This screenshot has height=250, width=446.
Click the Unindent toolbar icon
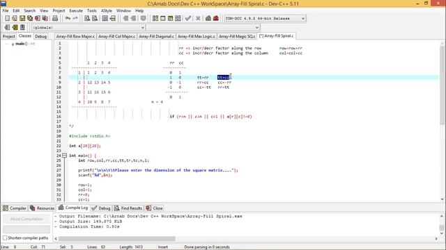pyautogui.click(x=133, y=19)
